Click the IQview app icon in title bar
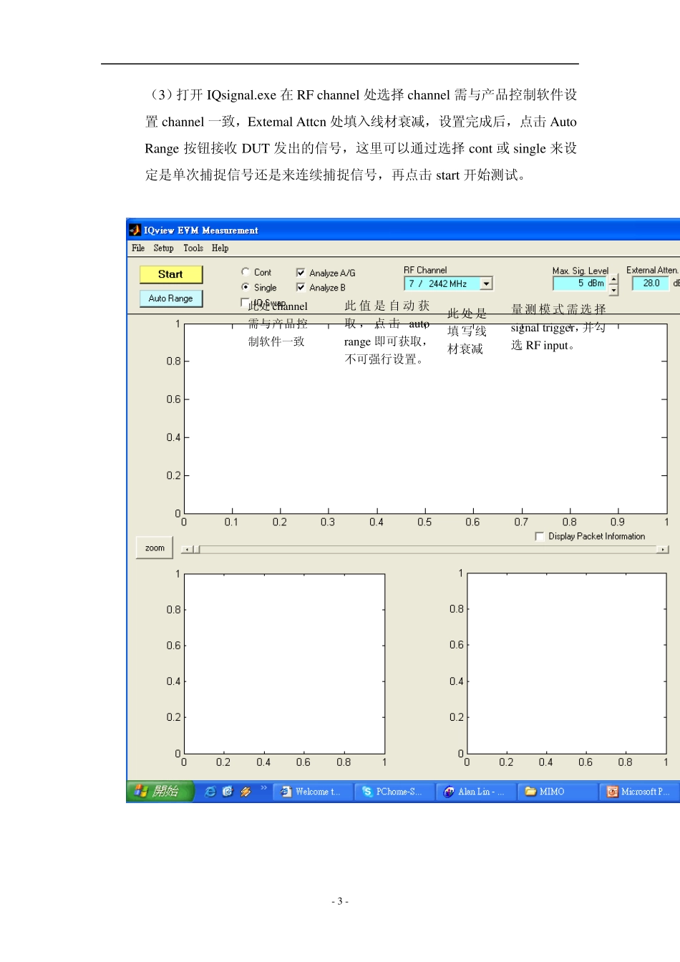The height and width of the screenshot is (962, 680). [x=135, y=230]
